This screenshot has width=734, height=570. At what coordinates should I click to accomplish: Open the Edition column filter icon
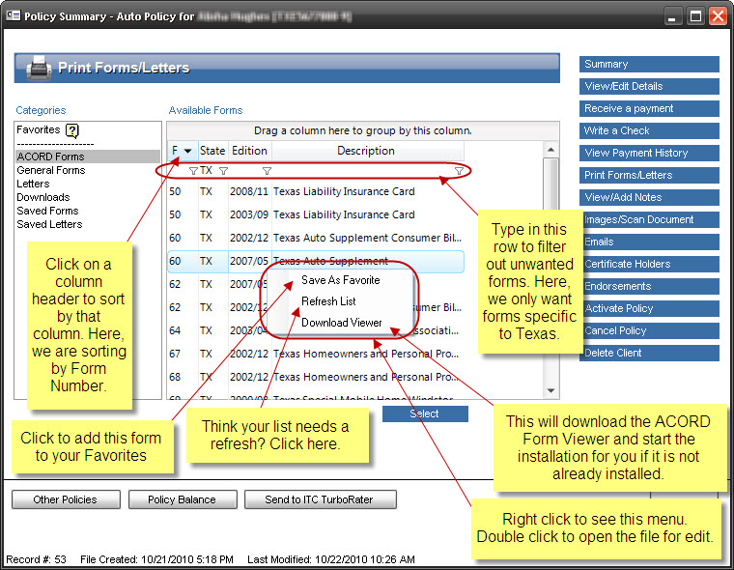coord(267,171)
